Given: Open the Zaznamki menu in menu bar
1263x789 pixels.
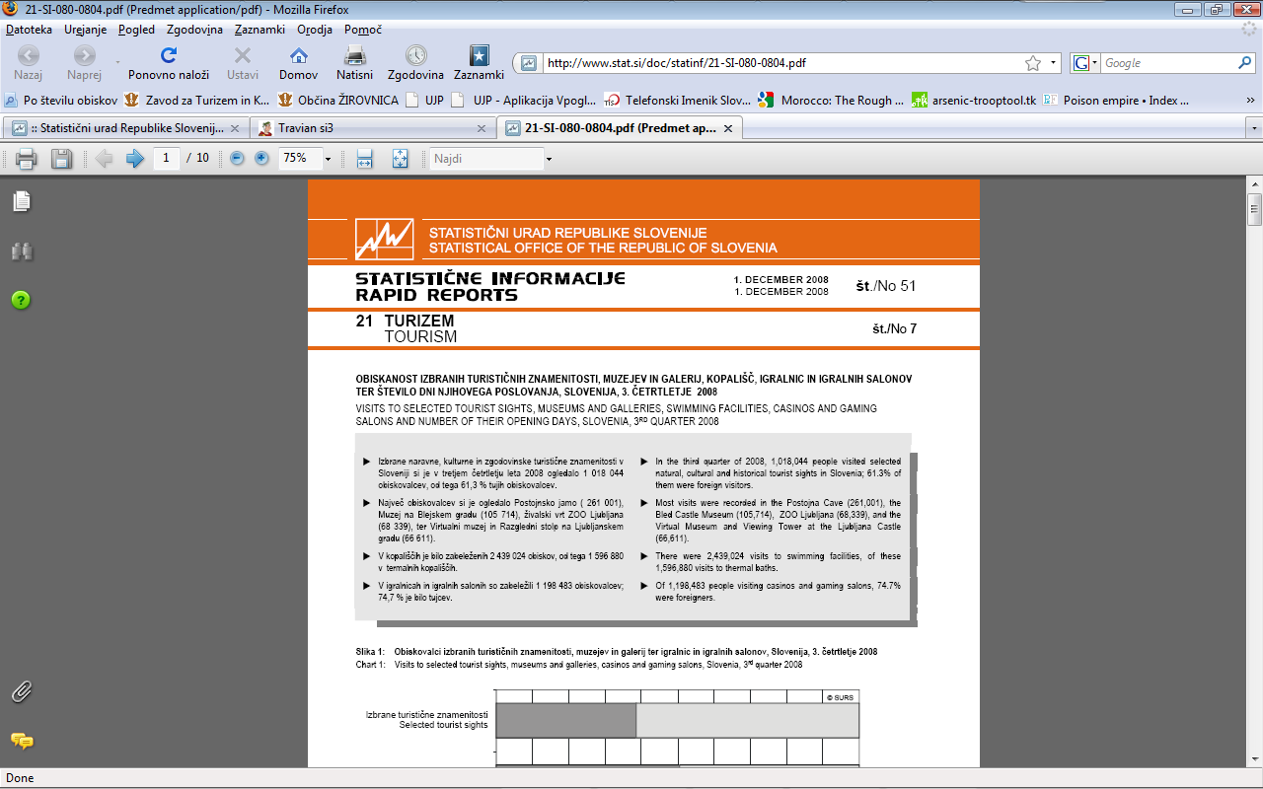Looking at the screenshot, I should coord(260,30).
